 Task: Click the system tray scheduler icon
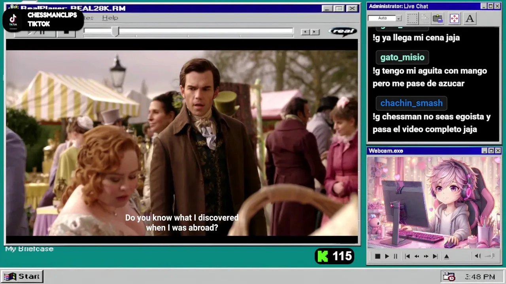(x=449, y=277)
